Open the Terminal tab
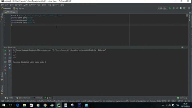The width and height of the screenshot is (192, 108). [37, 98]
